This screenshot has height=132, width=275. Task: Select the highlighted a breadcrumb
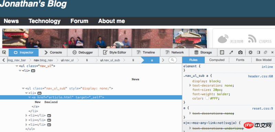point(152,60)
